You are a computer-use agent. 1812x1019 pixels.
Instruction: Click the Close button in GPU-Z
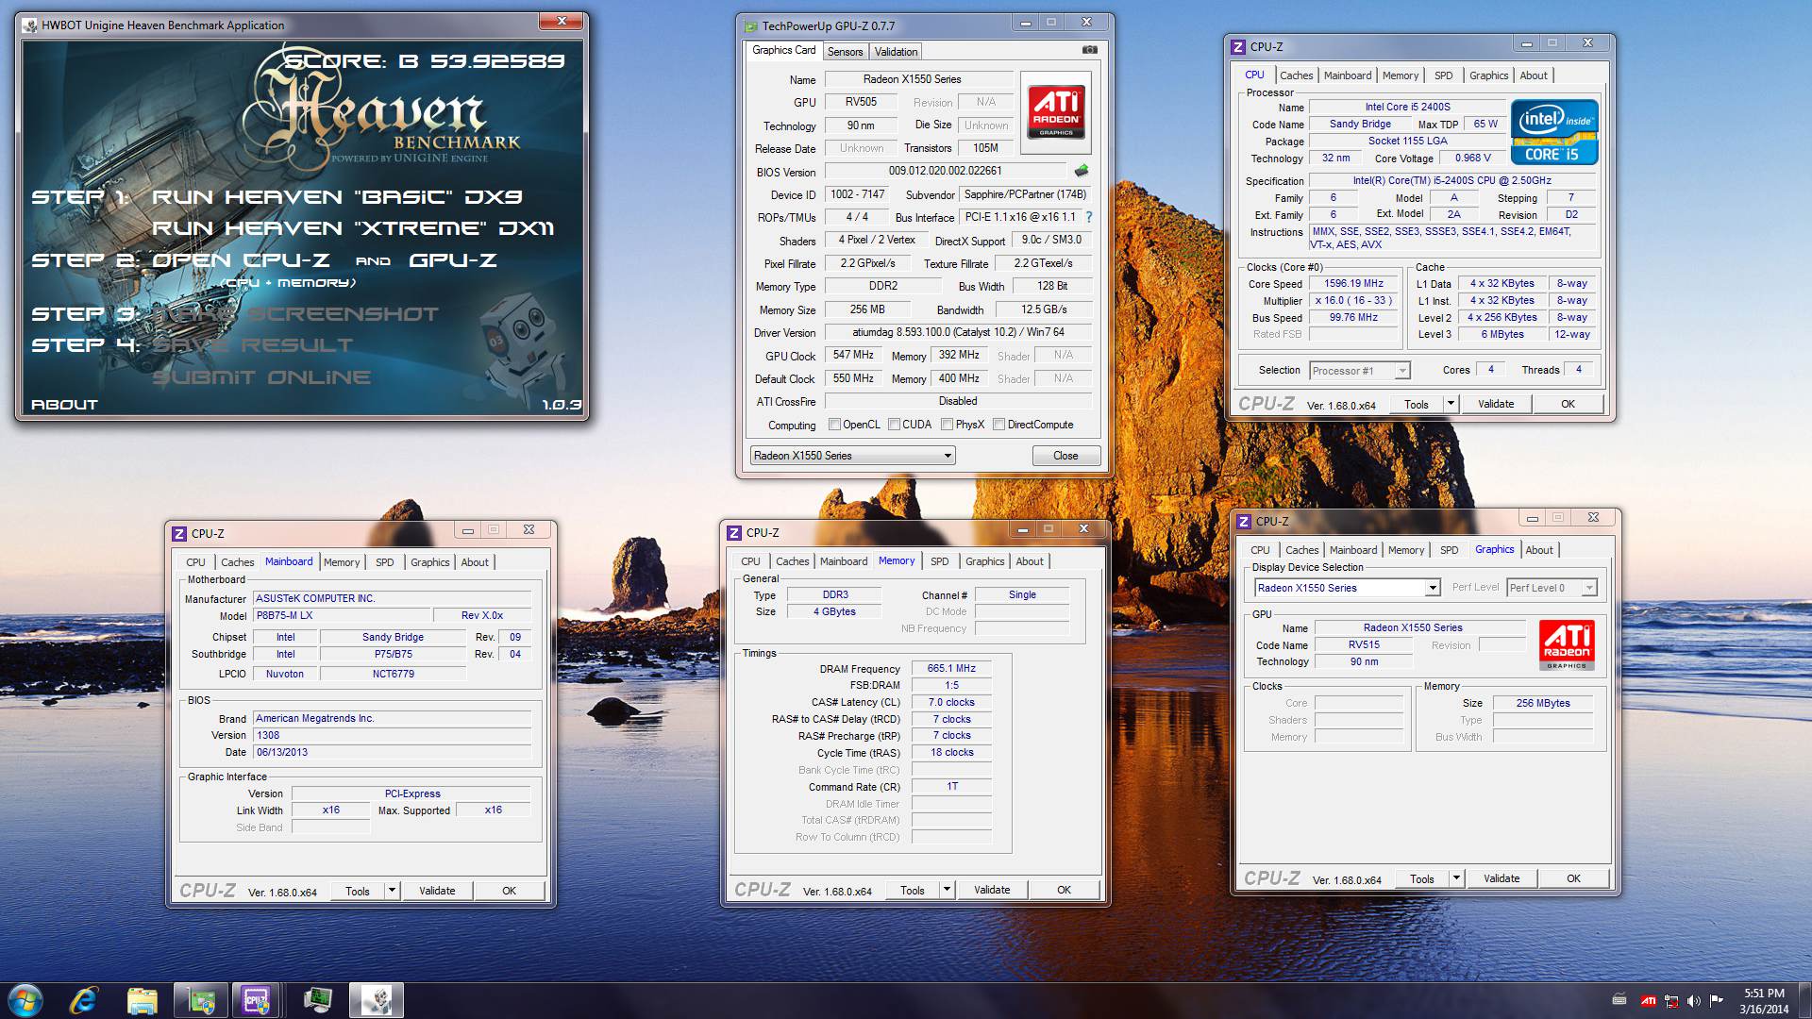[x=1065, y=456]
